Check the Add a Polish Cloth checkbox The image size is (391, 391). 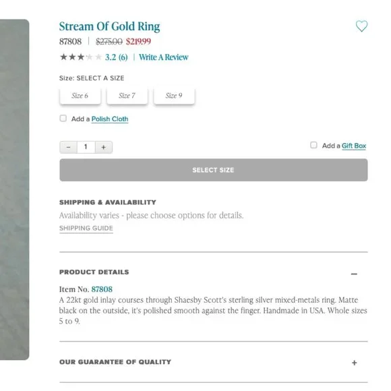[63, 118]
